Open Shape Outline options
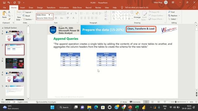The image size is (198, 111). (x=156, y=16)
